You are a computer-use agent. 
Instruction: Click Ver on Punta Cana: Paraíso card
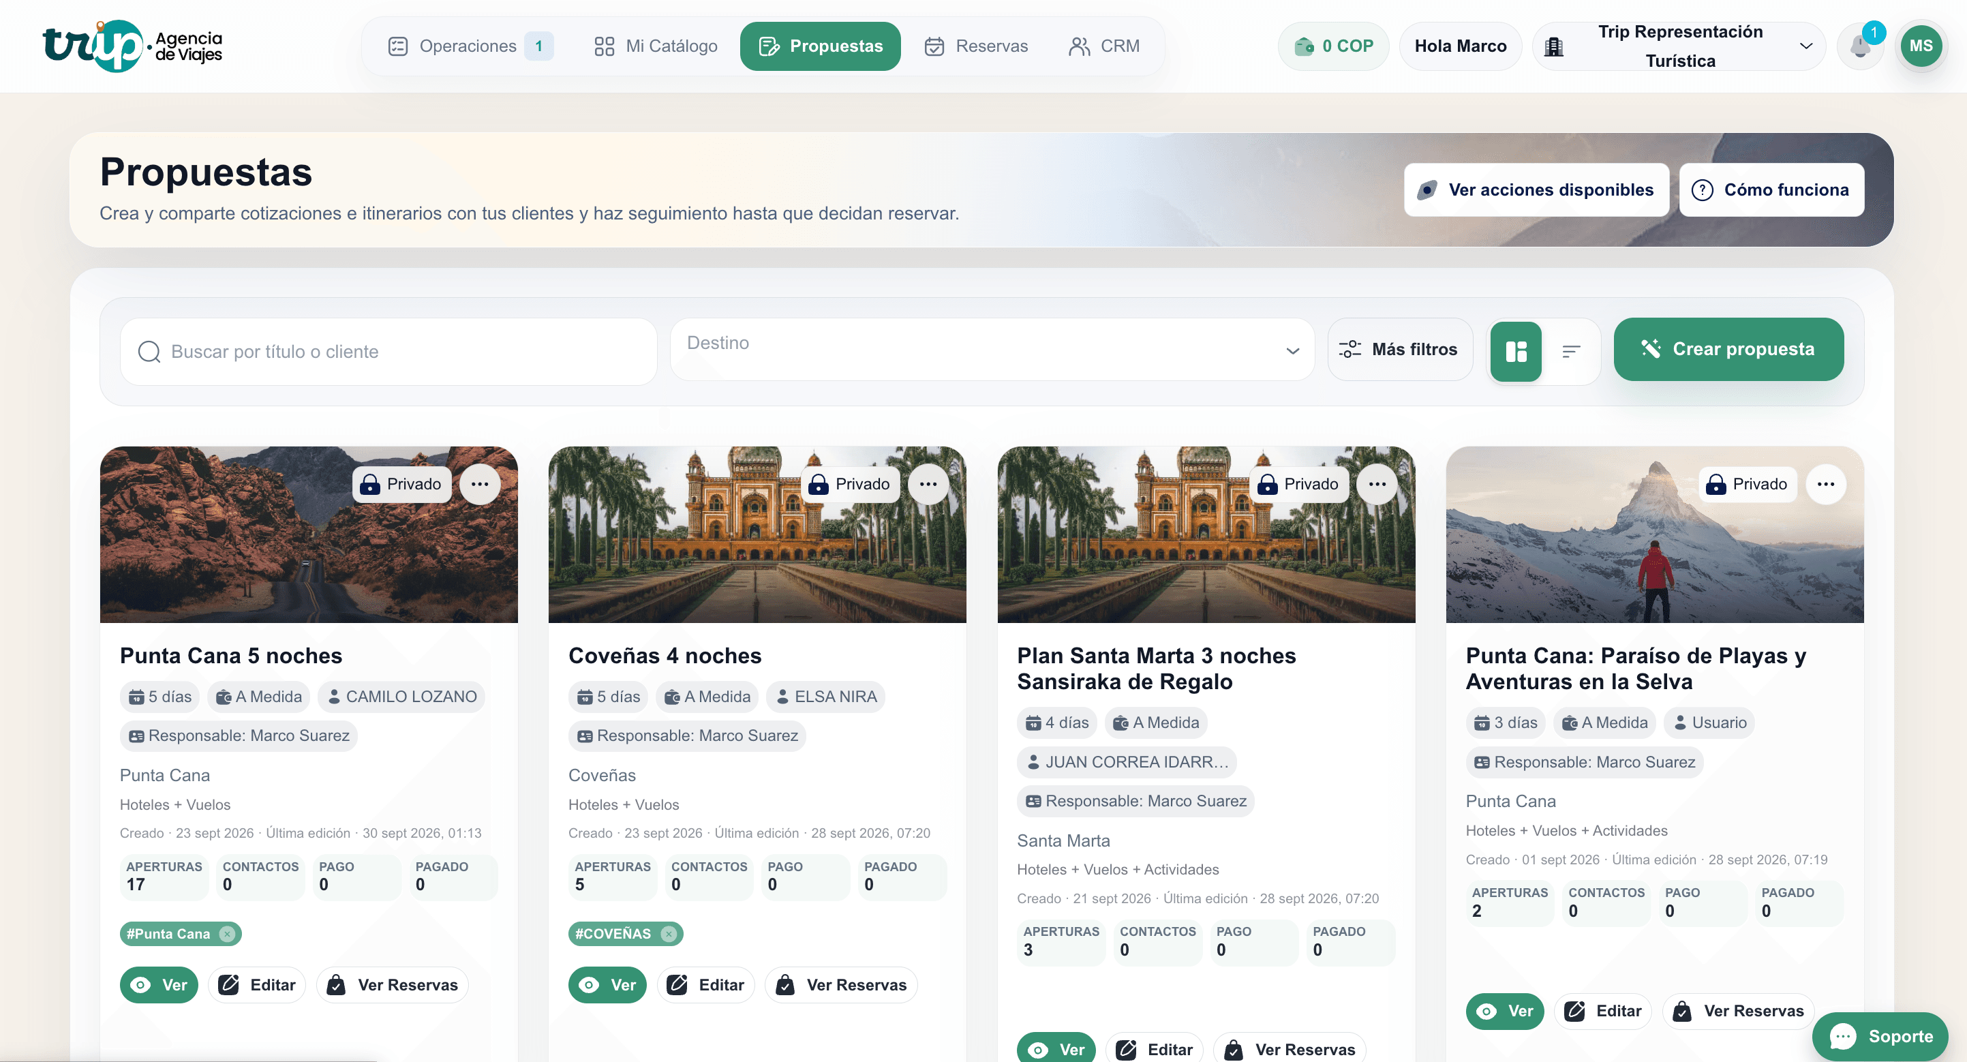1504,1011
